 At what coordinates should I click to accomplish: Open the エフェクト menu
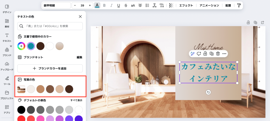[x=186, y=5]
